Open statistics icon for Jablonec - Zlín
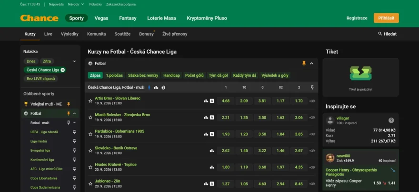The width and height of the screenshot is (419, 192). pos(206,184)
